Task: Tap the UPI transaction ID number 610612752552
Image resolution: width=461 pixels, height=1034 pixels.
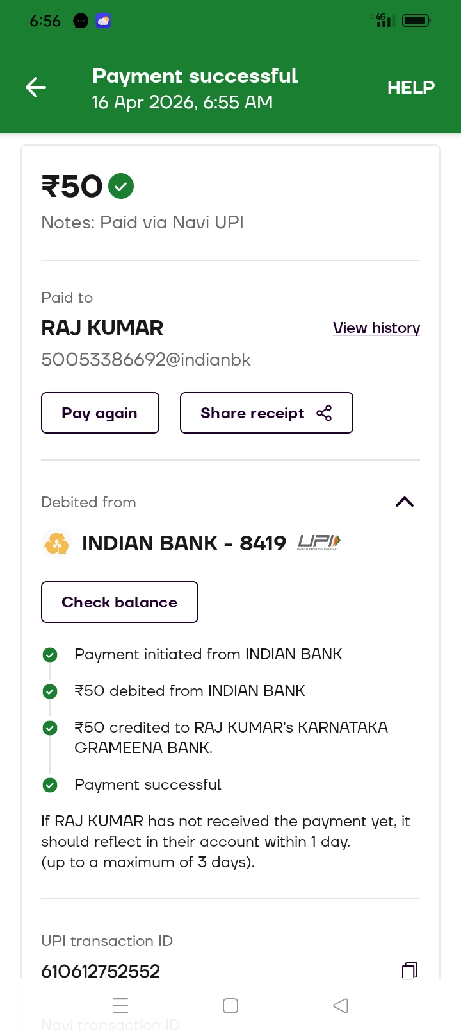Action: click(101, 971)
